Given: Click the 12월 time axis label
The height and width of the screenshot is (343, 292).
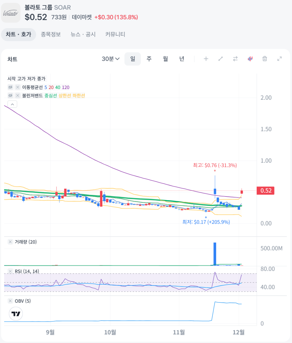Looking at the screenshot, I should coord(239,332).
